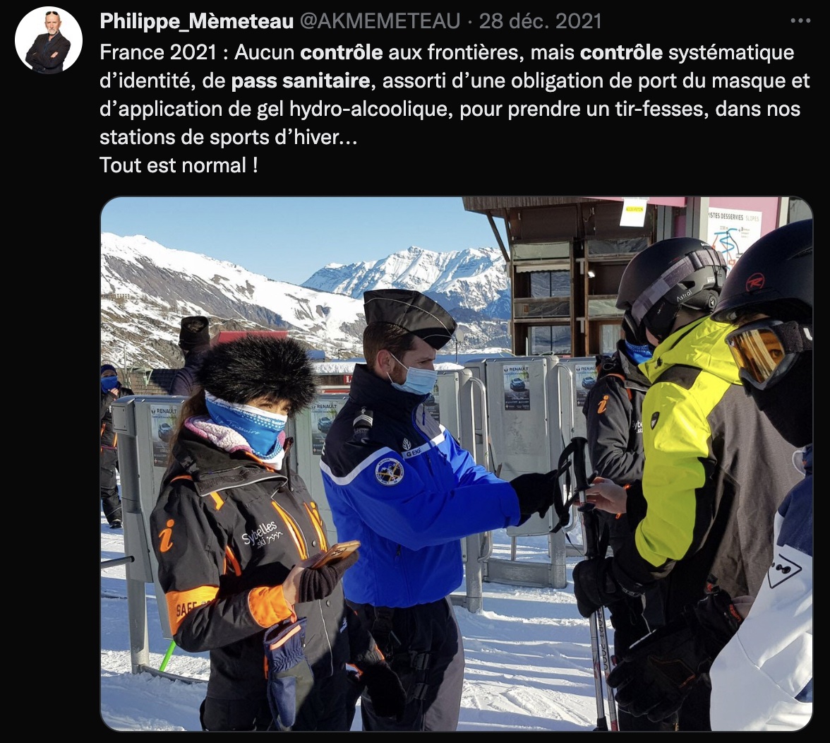
Task: Click the piste map sign on building
Action: coord(734,235)
